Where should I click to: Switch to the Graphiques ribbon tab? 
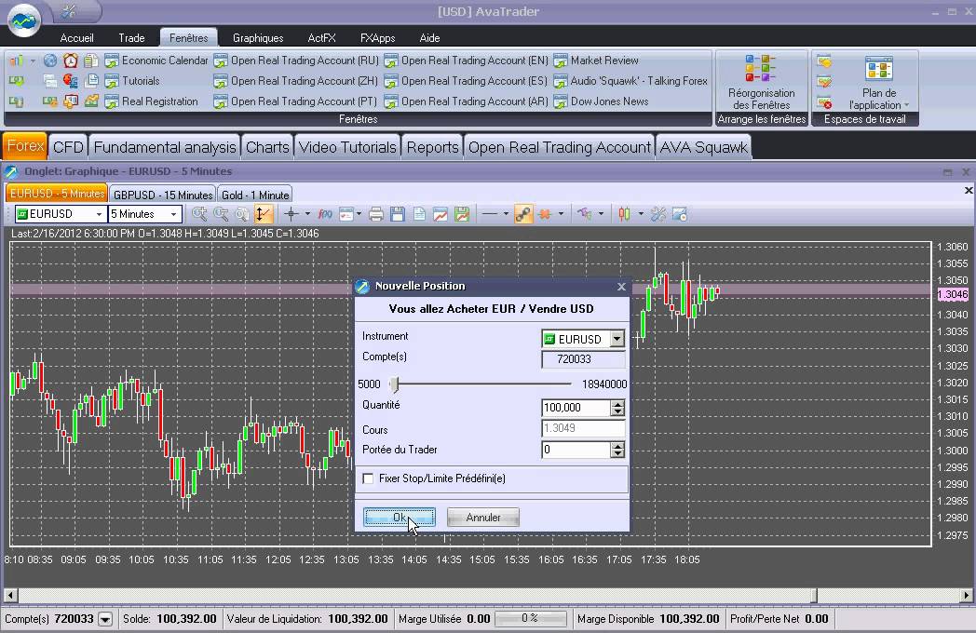(x=258, y=38)
